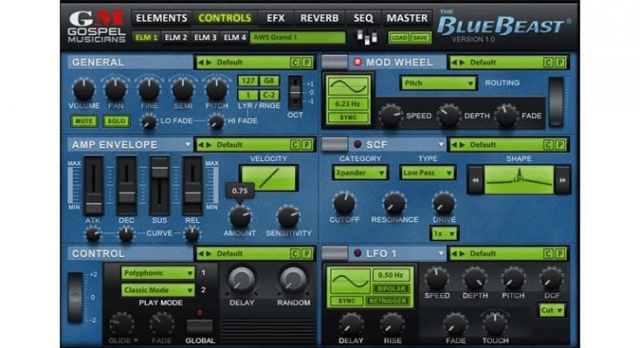Image resolution: width=640 pixels, height=348 pixels.
Task: Click the Save preset button
Action: click(x=421, y=38)
